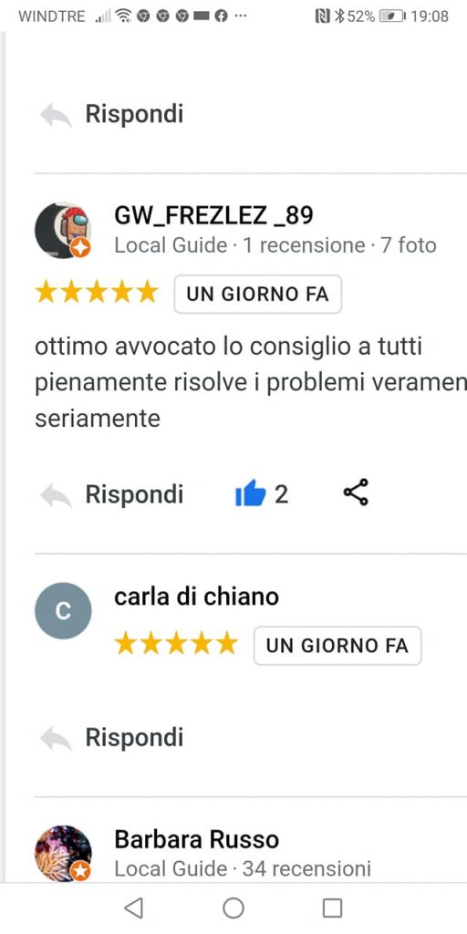Open carla di chiano reviewer name
Viewport: 467px width, 934px height.
(197, 597)
